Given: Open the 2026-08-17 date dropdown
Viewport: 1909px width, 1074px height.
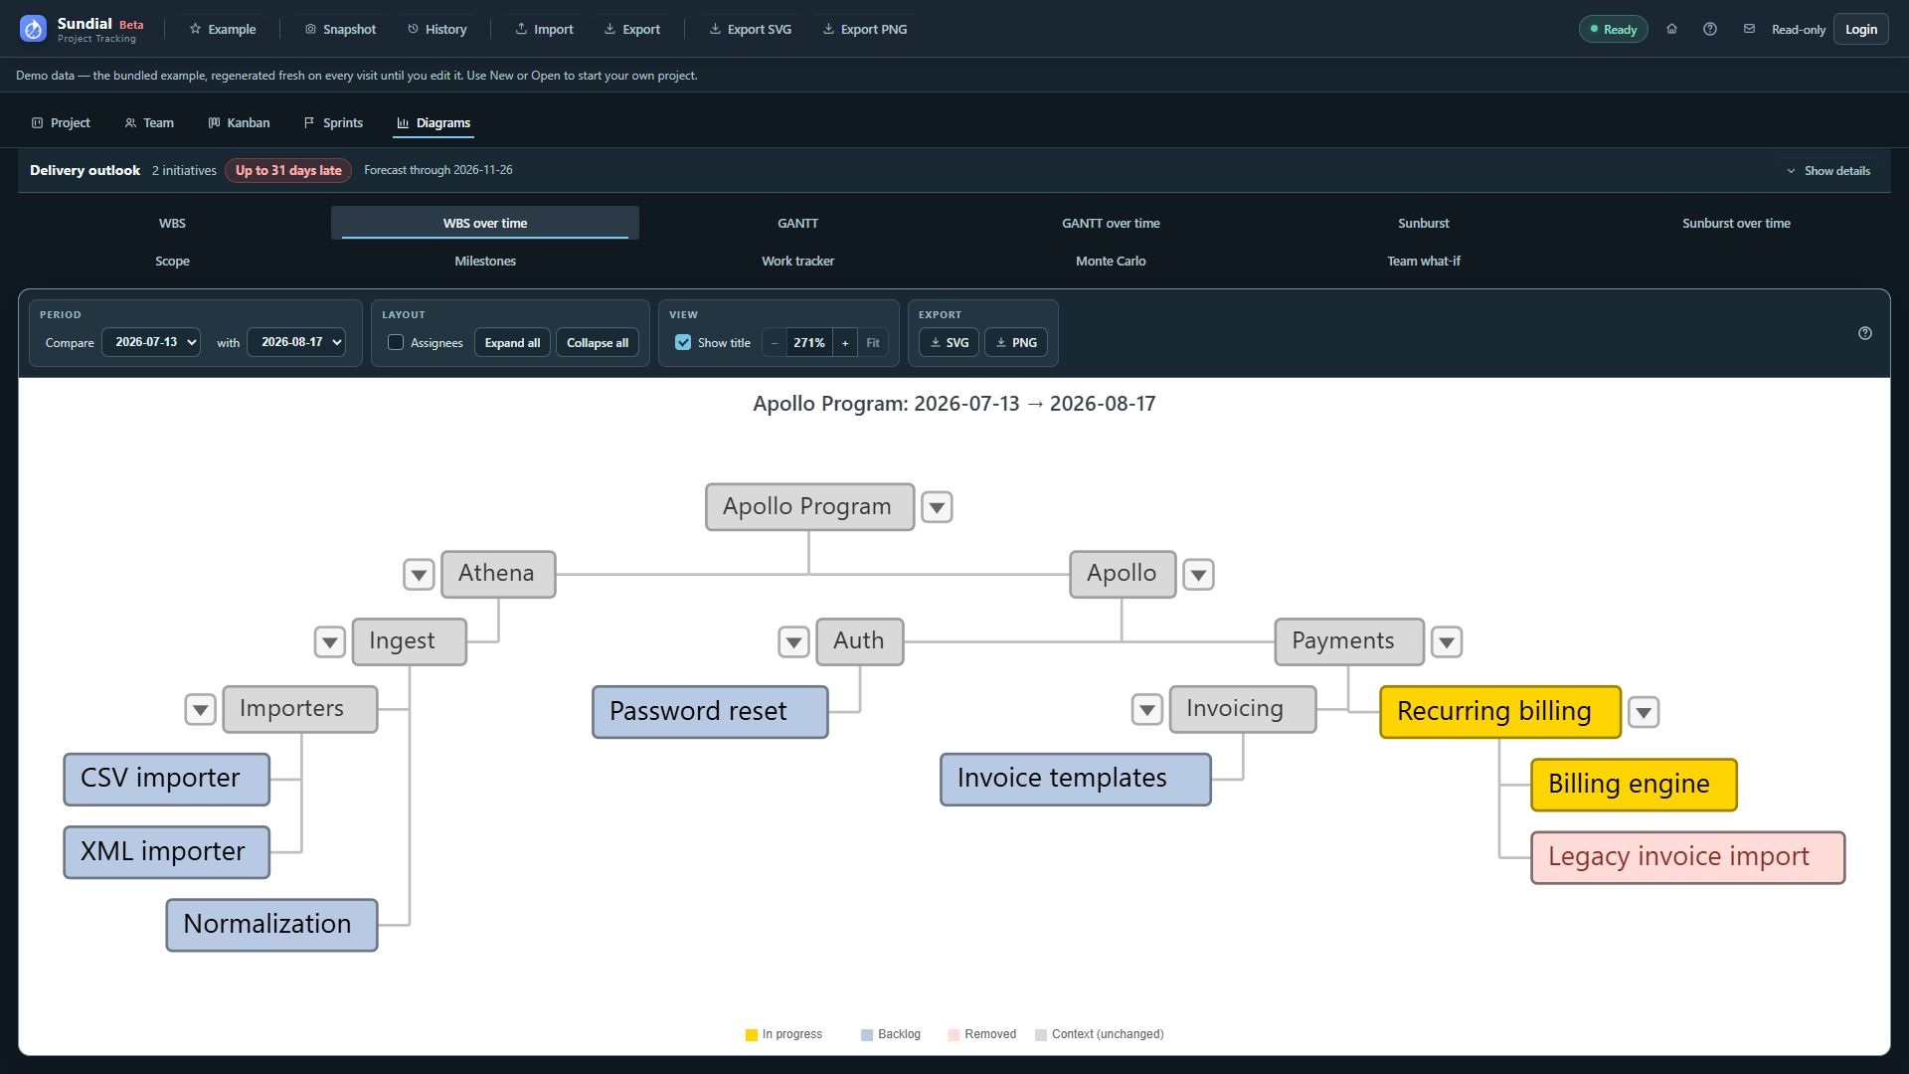Looking at the screenshot, I should point(296,342).
